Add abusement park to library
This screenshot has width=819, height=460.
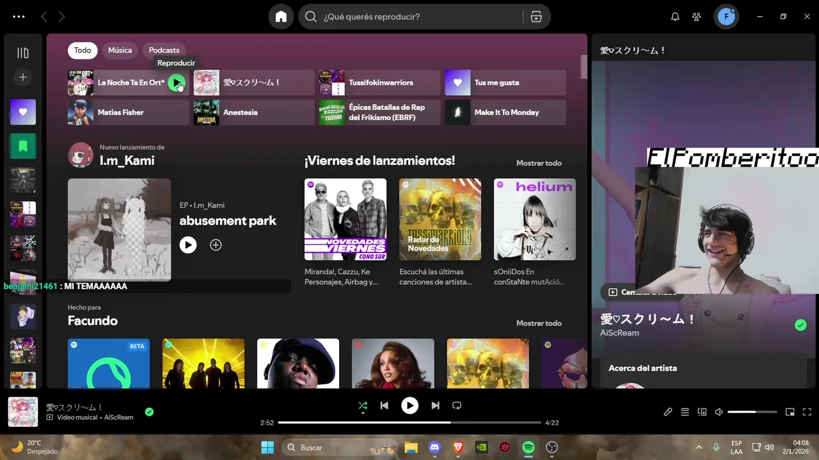pyautogui.click(x=216, y=245)
